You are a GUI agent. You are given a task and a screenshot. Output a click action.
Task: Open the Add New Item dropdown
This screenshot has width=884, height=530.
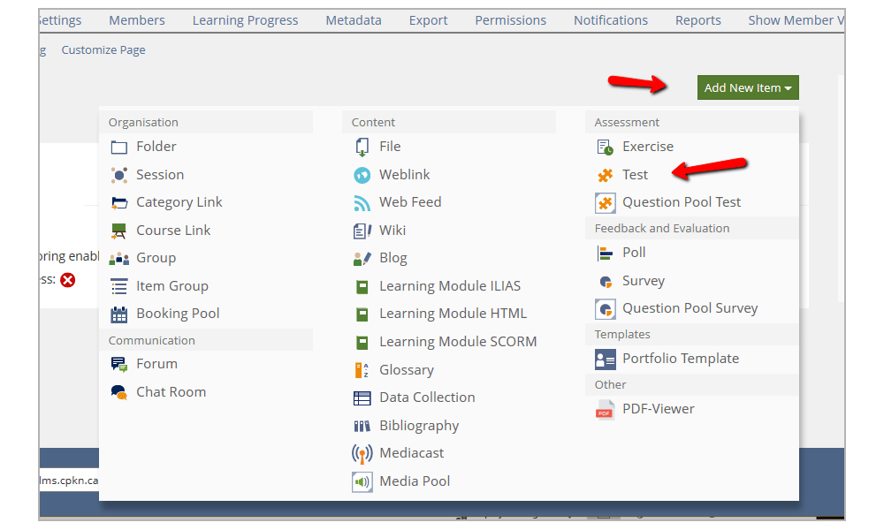(748, 87)
